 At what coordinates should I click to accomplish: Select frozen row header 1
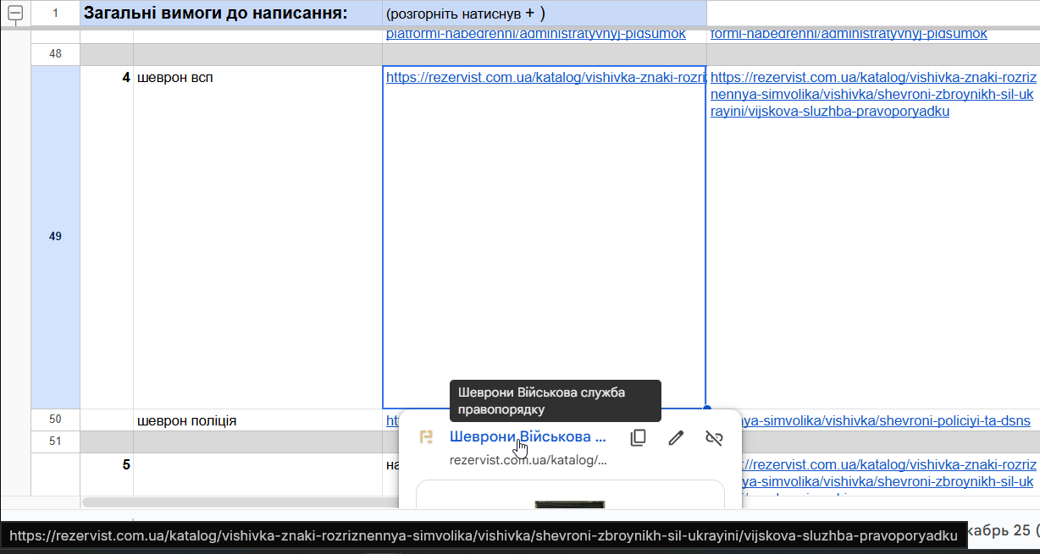coord(55,13)
